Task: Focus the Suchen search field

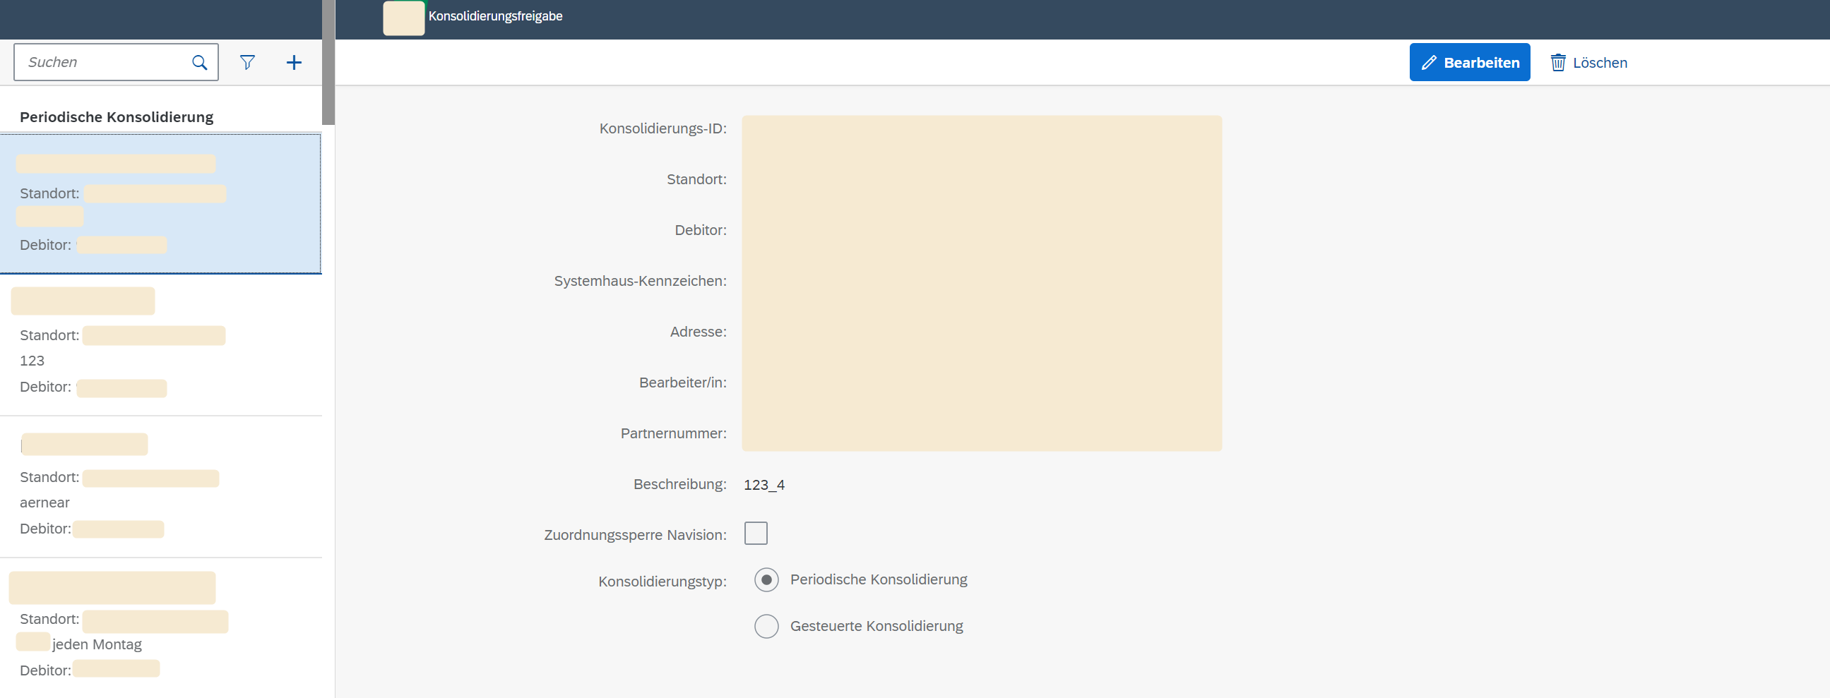Action: point(116,63)
